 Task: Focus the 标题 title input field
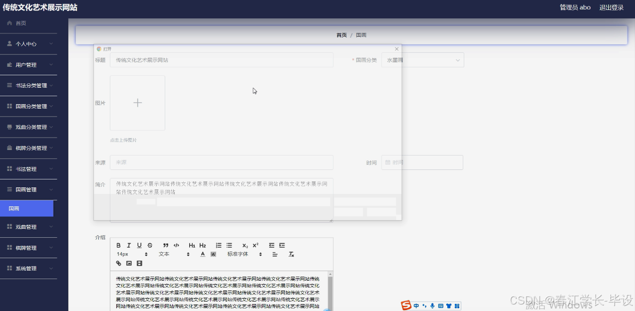(222, 60)
